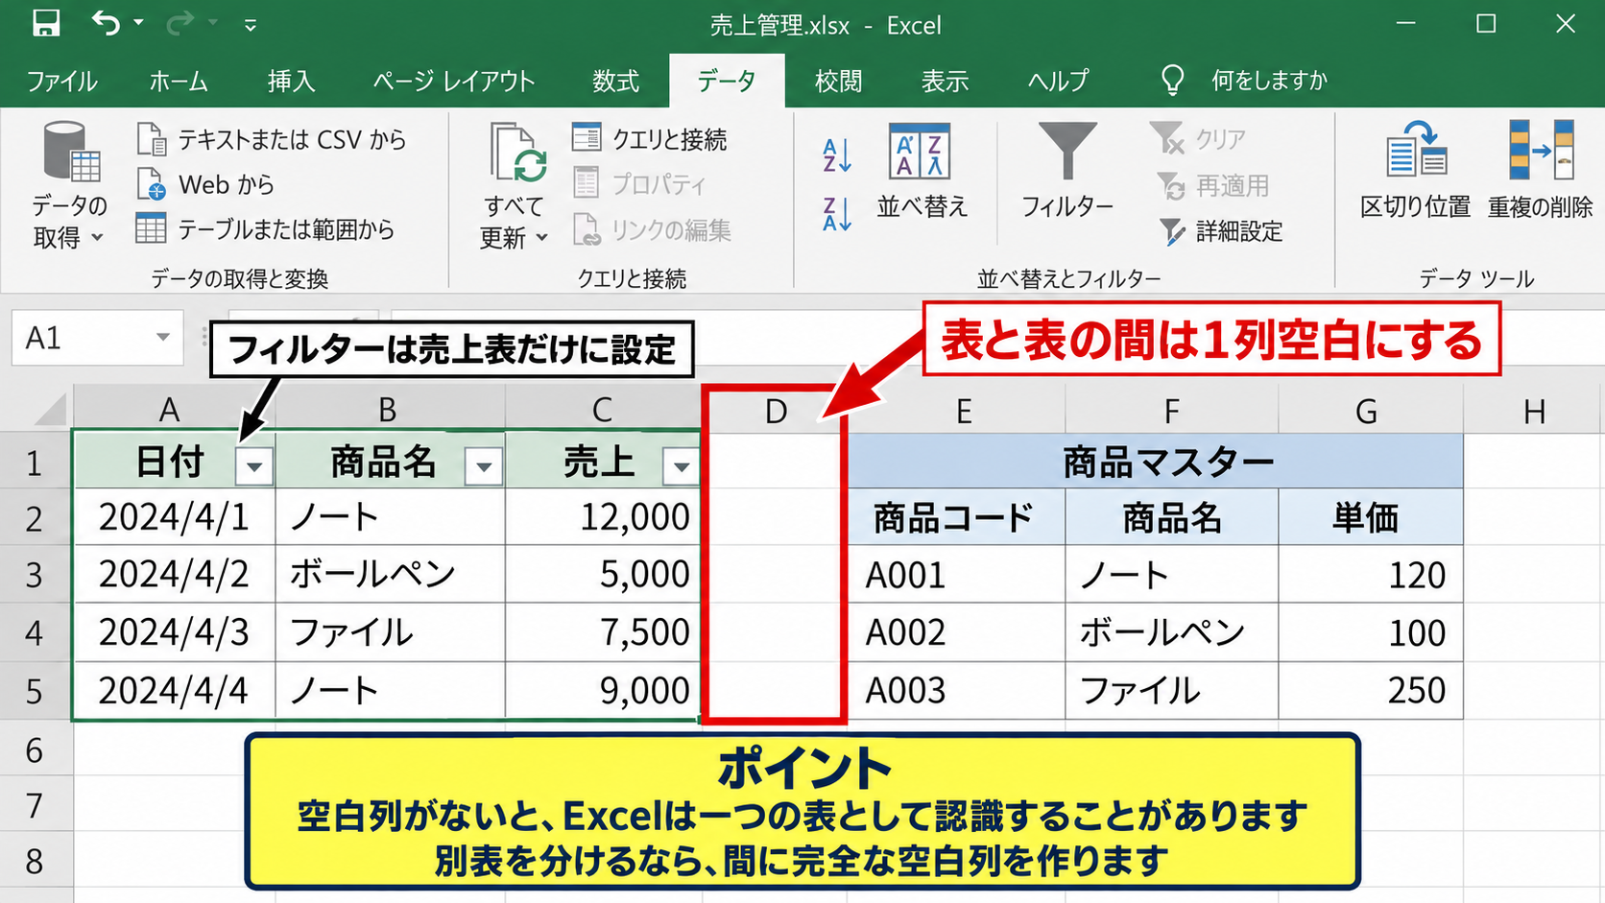
Task: Click the 再適用 filter button
Action: pyautogui.click(x=1214, y=185)
